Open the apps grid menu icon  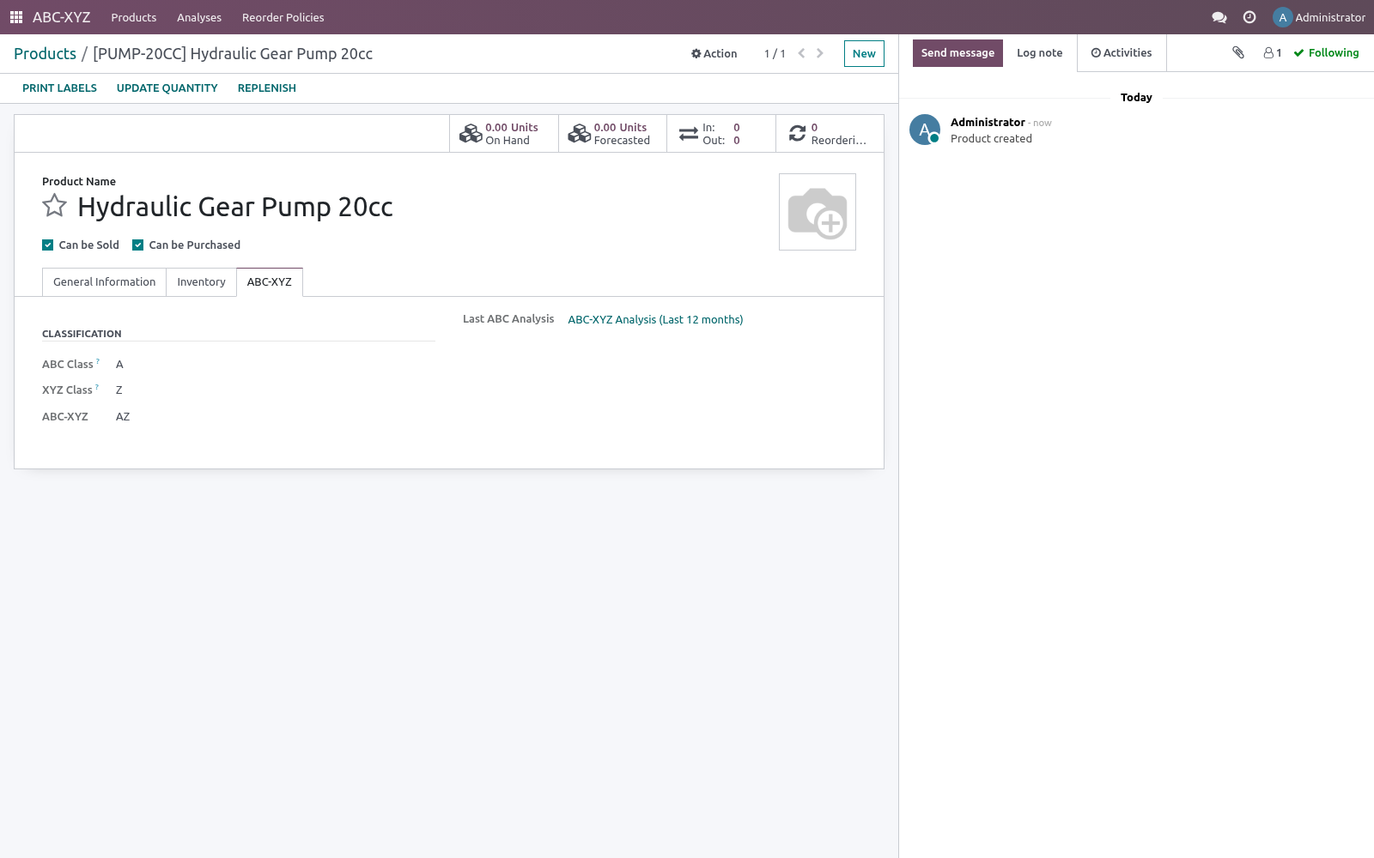pyautogui.click(x=16, y=17)
